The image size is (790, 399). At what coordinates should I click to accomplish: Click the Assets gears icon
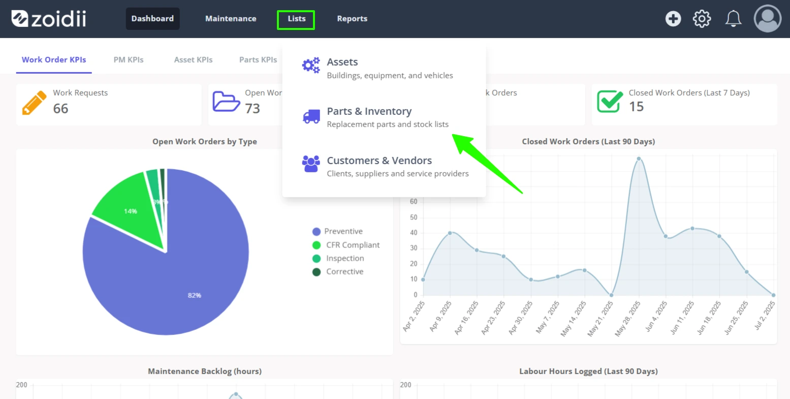coord(311,65)
